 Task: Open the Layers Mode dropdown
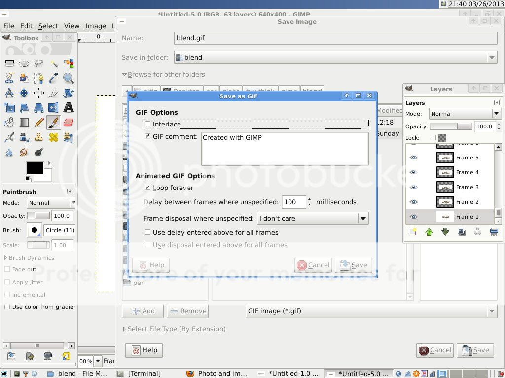point(465,114)
